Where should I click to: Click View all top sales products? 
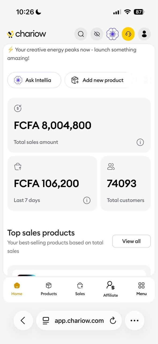(131, 241)
